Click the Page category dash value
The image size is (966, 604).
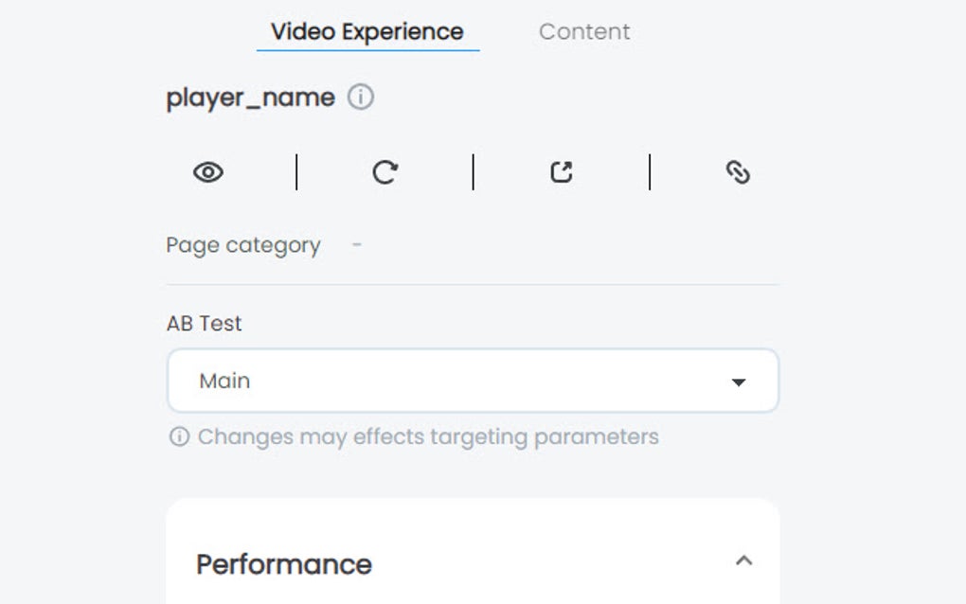[x=357, y=244]
